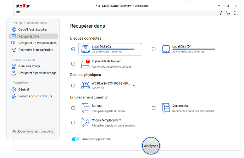
Task: Open 'Ce qu'il faut récupérer' in sidebar
Action: (33, 29)
